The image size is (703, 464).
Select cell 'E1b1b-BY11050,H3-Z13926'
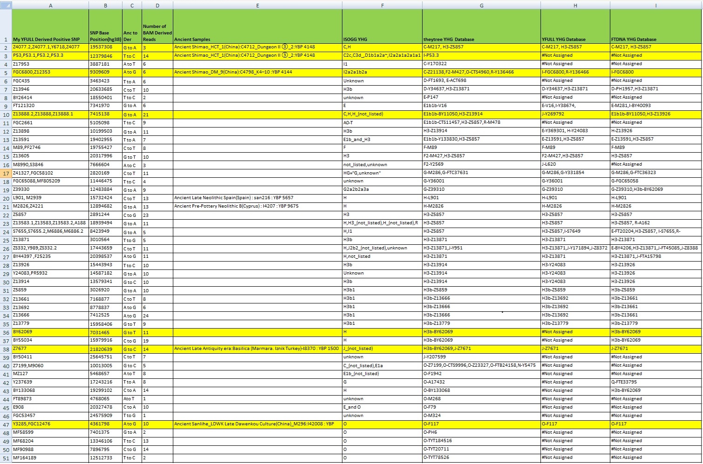tap(656, 114)
